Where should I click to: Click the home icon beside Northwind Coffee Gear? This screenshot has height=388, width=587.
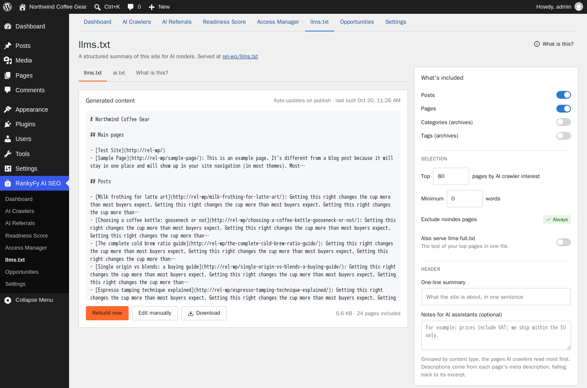click(22, 7)
